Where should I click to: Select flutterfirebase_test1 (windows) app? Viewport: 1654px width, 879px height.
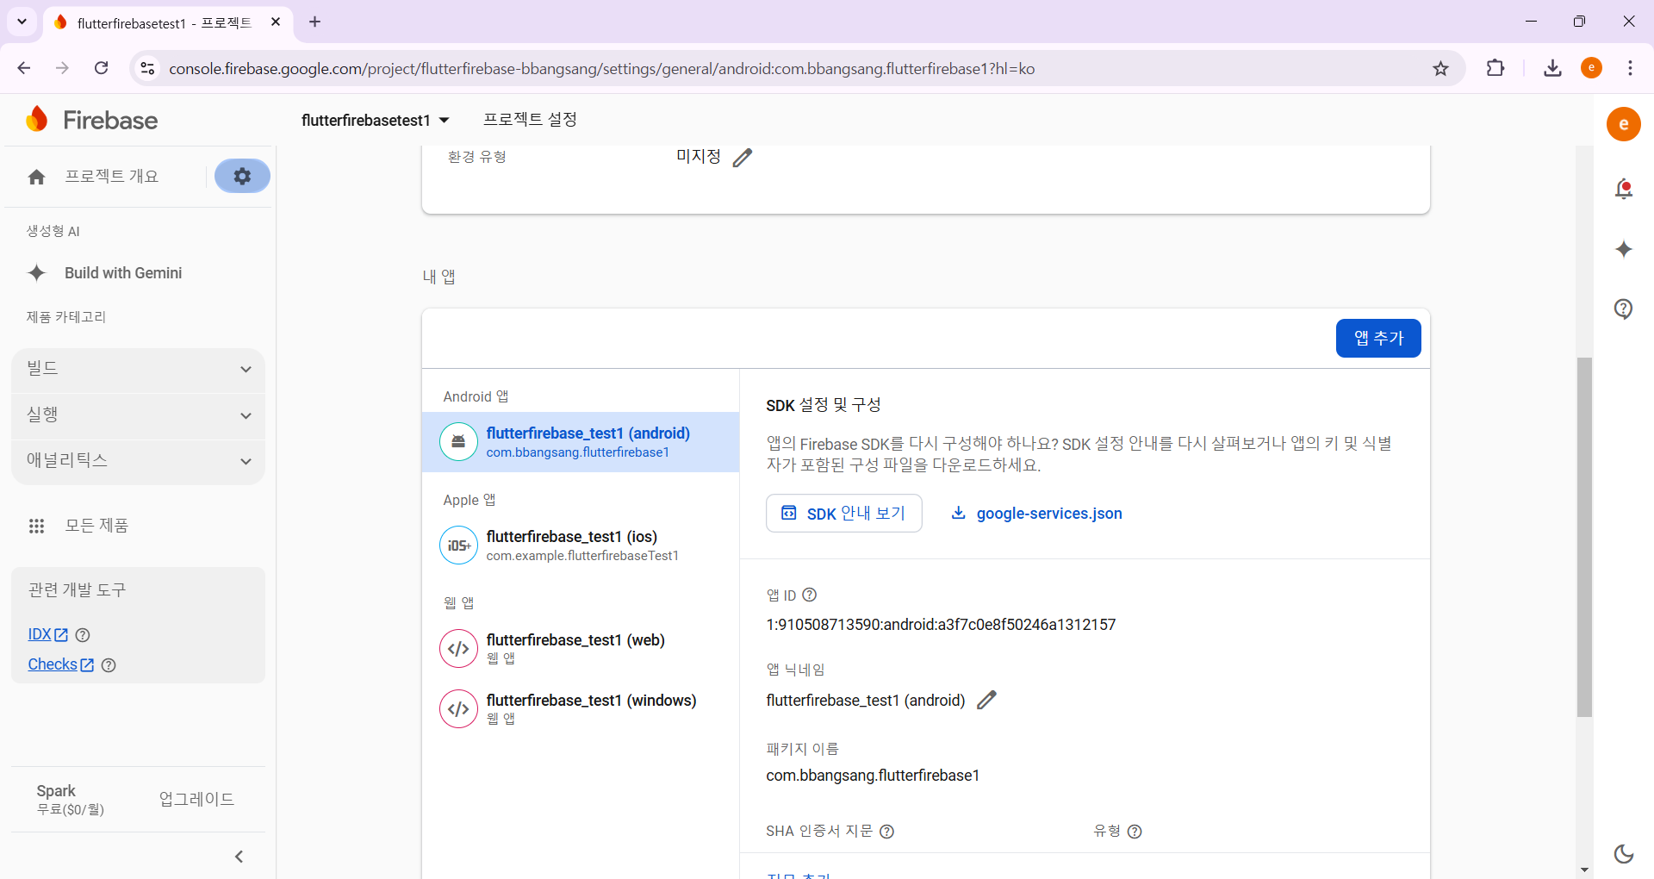(581, 709)
